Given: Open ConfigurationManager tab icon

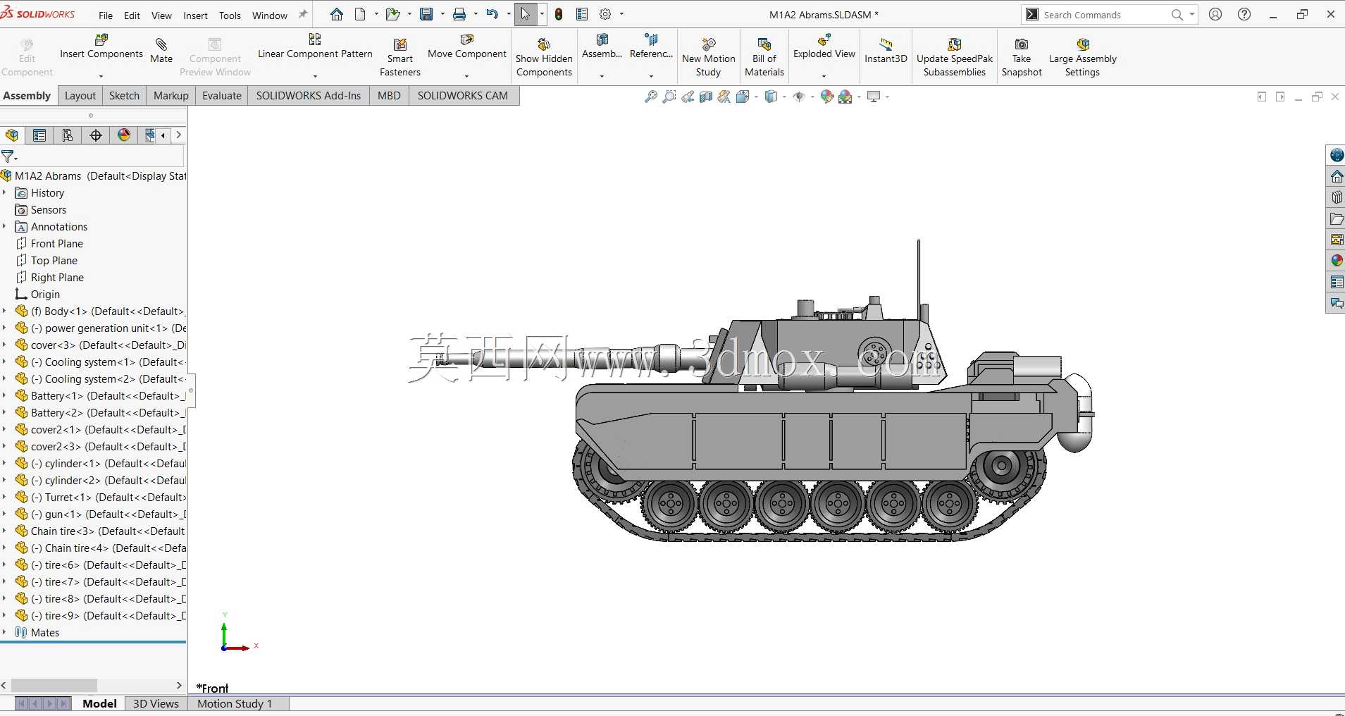Looking at the screenshot, I should (68, 135).
